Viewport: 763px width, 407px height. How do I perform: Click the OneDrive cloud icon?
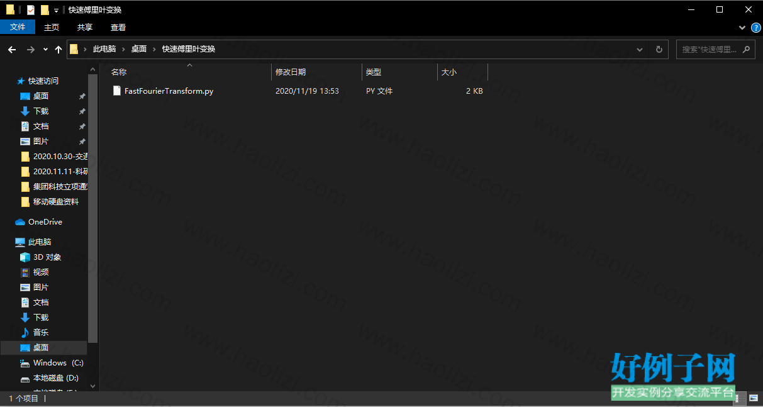tap(20, 222)
